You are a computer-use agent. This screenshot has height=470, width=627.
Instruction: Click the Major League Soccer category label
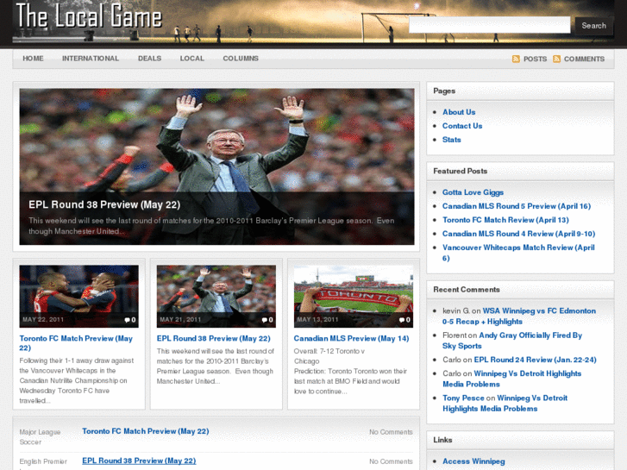point(40,437)
